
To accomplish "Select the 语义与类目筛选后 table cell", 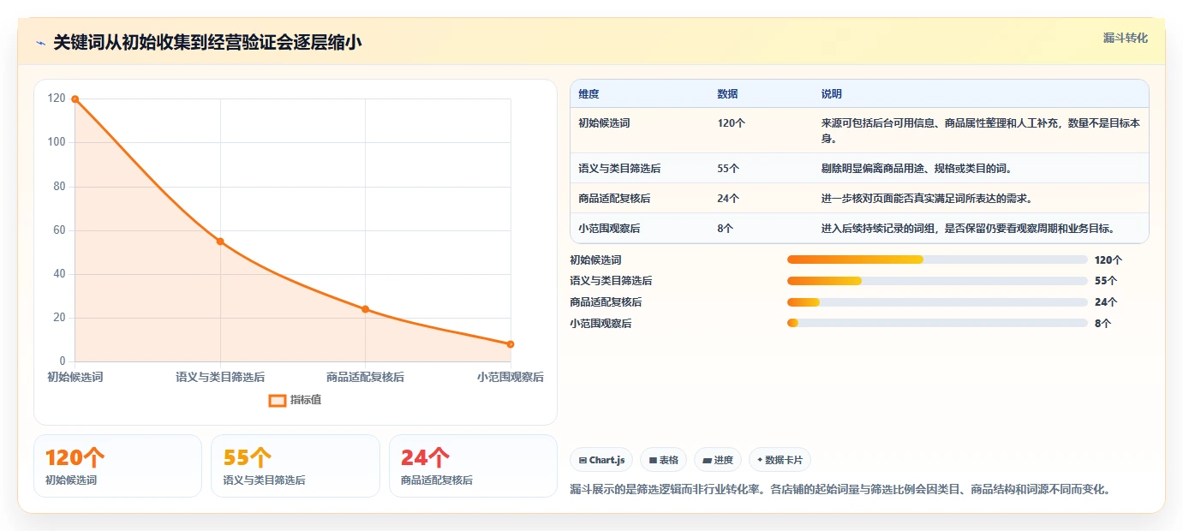I will [619, 169].
